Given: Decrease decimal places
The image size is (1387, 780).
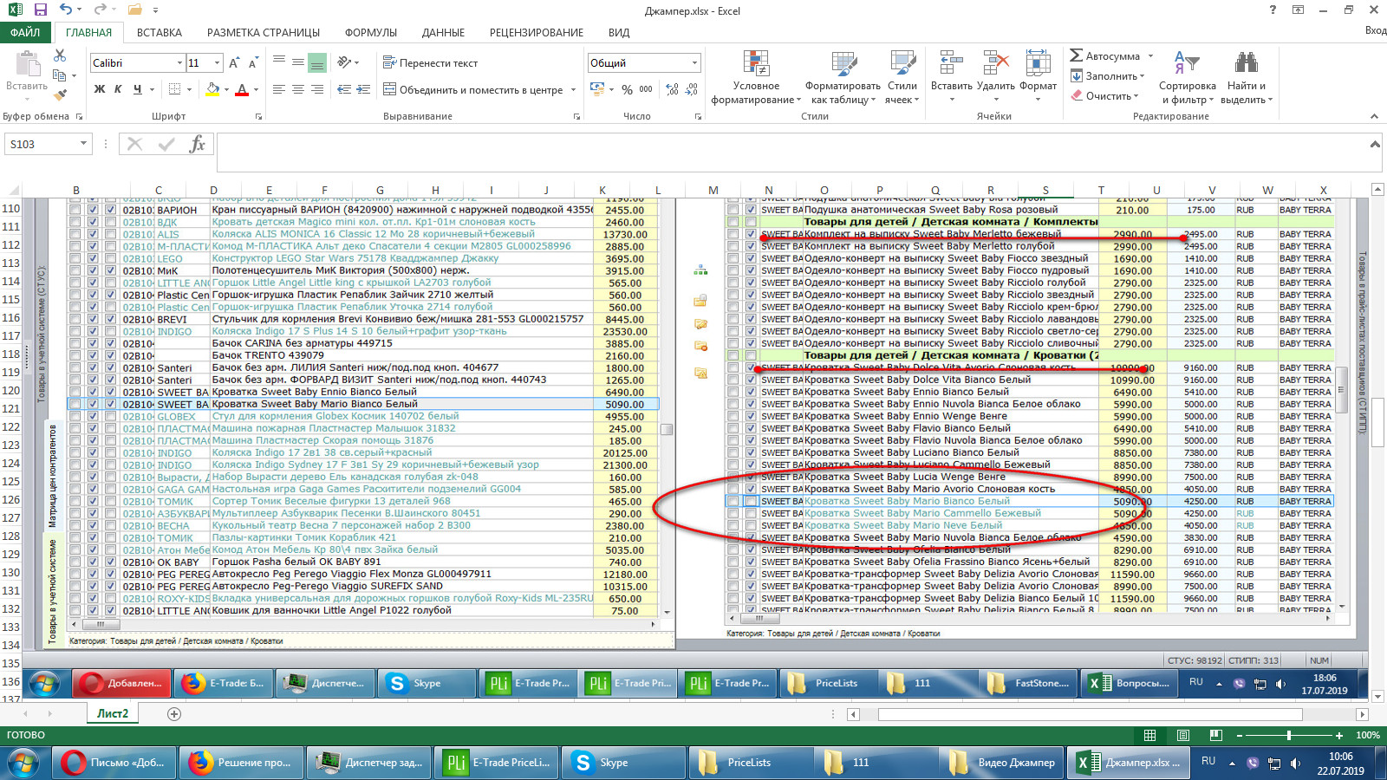Looking at the screenshot, I should (x=692, y=89).
